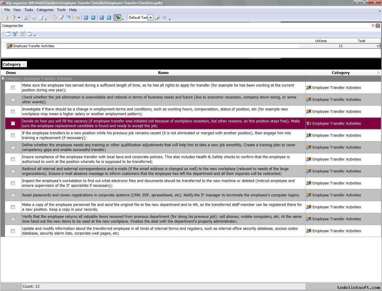
Task: Click the Name column header
Action: coord(163,73)
